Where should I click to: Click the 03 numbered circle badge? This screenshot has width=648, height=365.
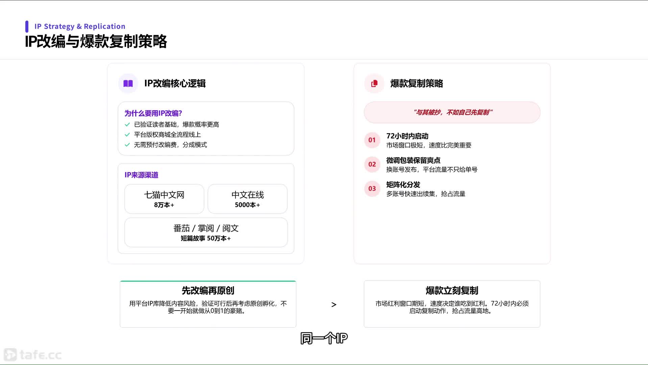(372, 189)
